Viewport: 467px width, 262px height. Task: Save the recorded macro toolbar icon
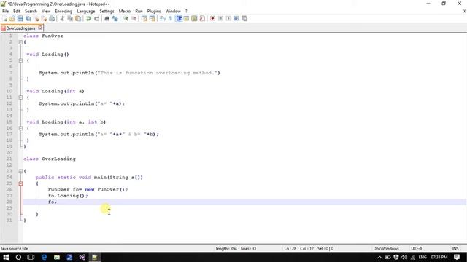click(244, 18)
